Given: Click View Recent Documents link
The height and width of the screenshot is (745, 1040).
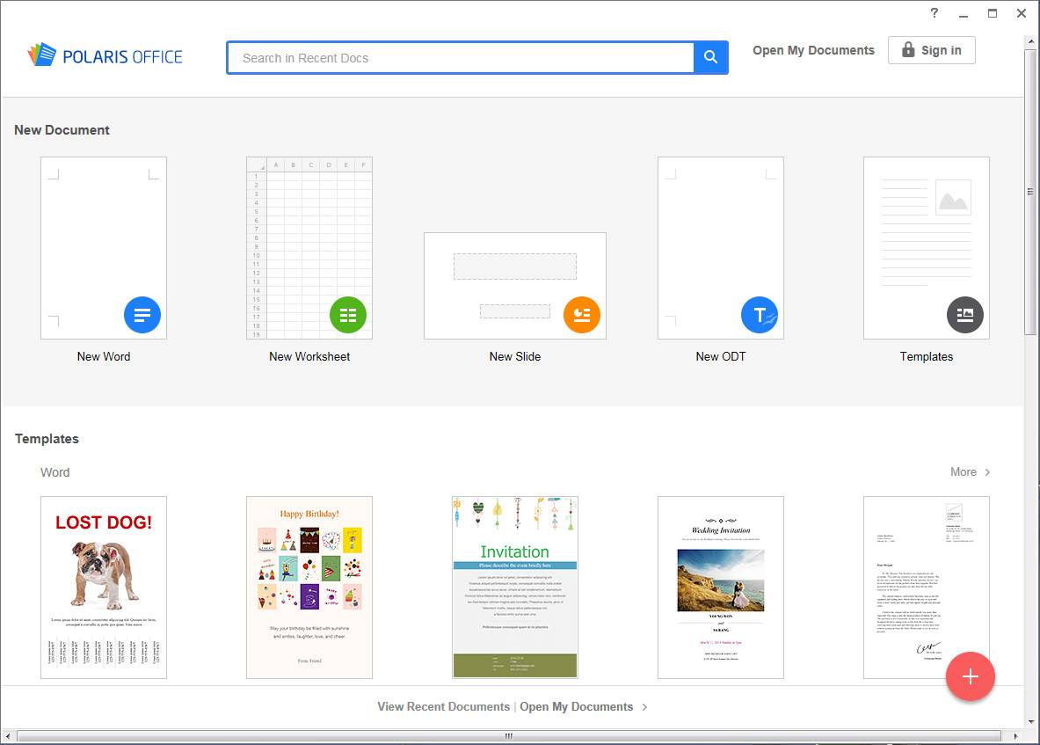Looking at the screenshot, I should pos(443,706).
